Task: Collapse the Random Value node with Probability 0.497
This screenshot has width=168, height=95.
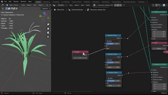Action: click(x=107, y=35)
